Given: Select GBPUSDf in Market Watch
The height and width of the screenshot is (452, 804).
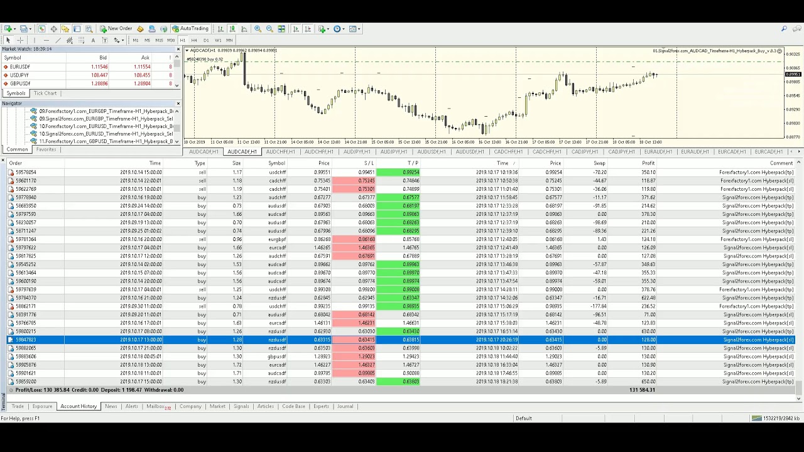Looking at the screenshot, I should (x=87, y=83).
